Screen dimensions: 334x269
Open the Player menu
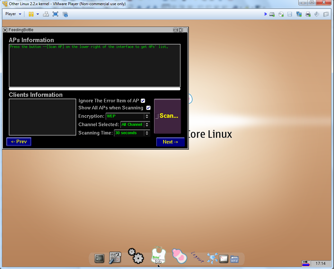[x=13, y=14]
